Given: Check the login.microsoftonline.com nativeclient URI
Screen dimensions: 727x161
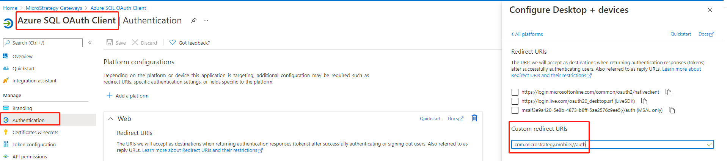Looking at the screenshot, I should point(515,92).
